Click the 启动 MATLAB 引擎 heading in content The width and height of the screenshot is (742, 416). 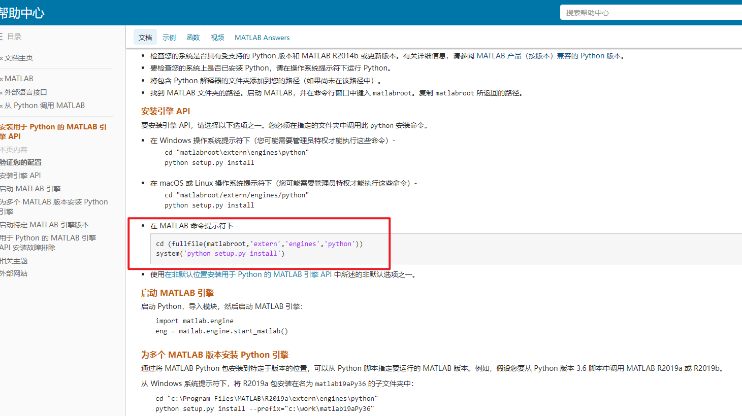pyautogui.click(x=177, y=293)
